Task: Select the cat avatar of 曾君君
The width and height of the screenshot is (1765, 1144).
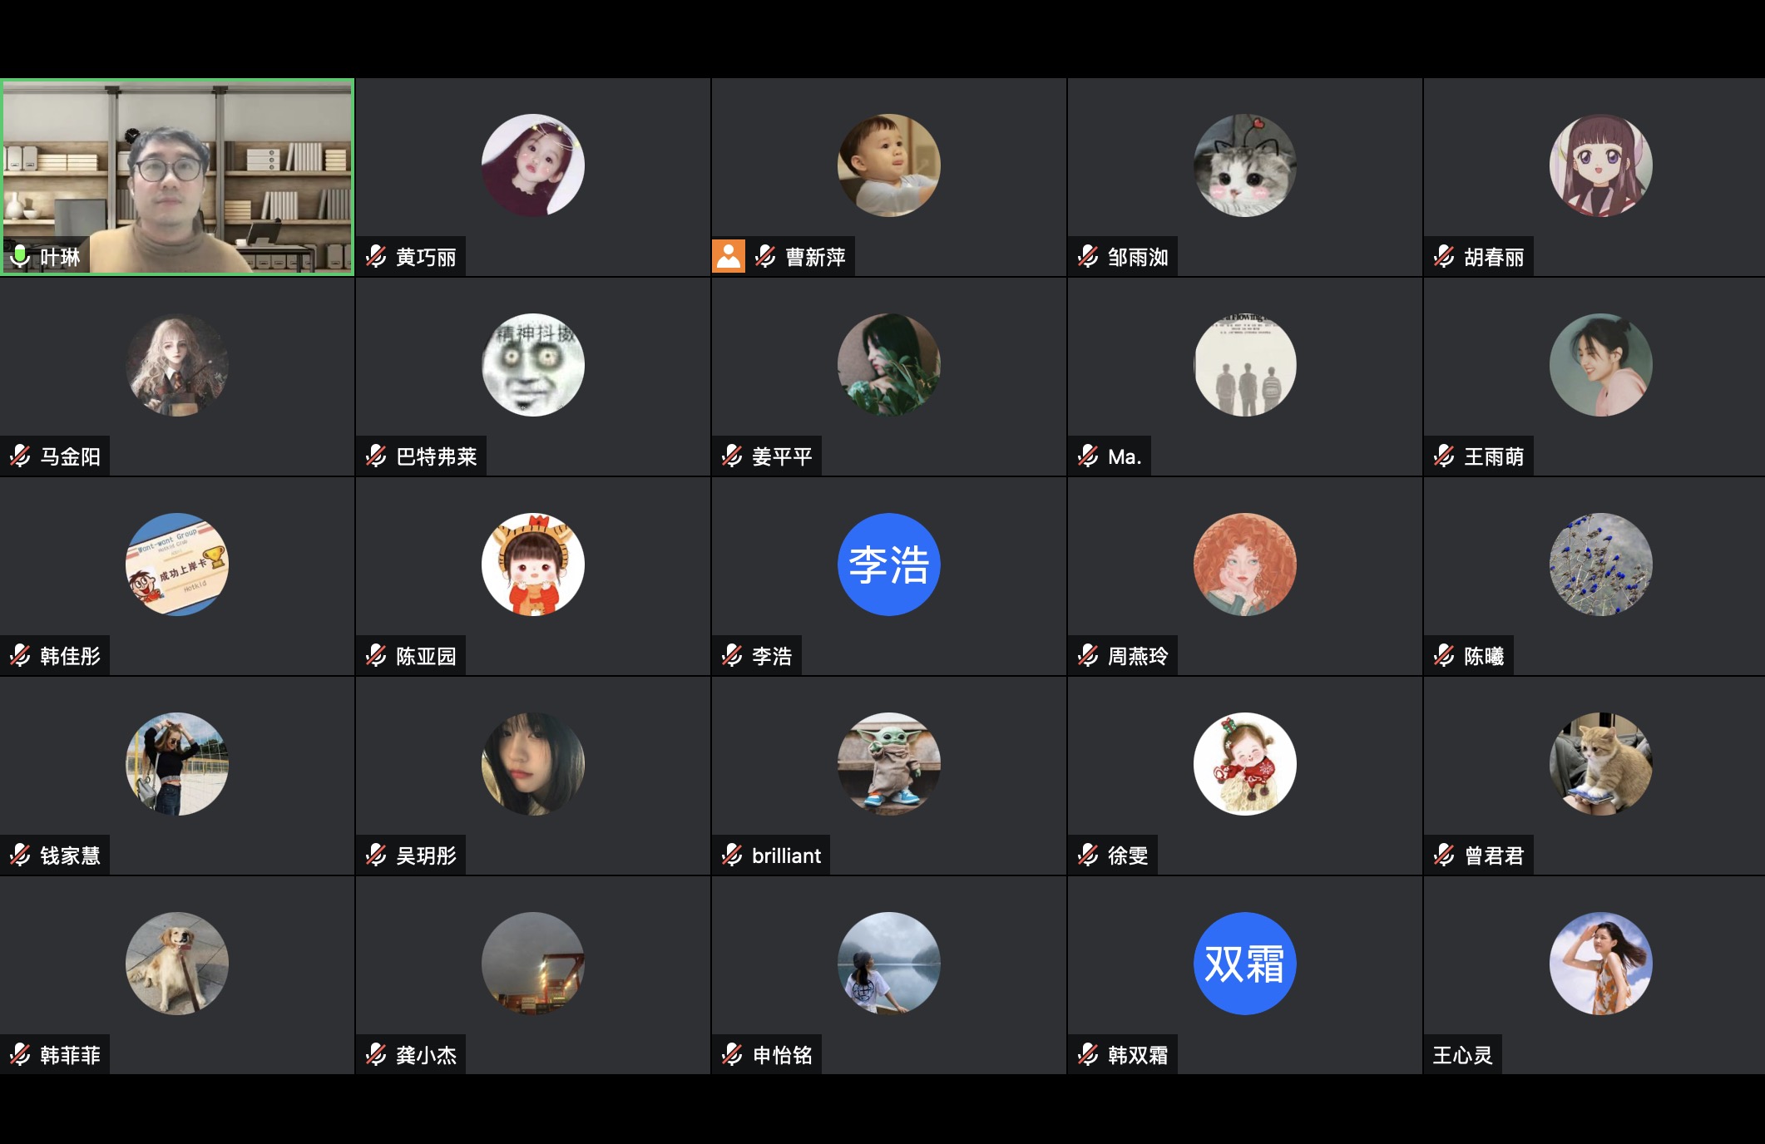Action: point(1601,764)
